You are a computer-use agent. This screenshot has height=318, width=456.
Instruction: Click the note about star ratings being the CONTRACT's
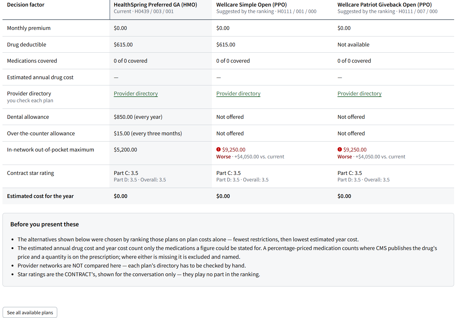[x=139, y=274]
